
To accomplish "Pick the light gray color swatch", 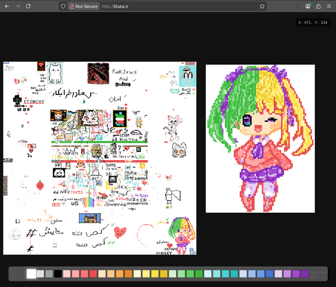I will click(x=40, y=274).
